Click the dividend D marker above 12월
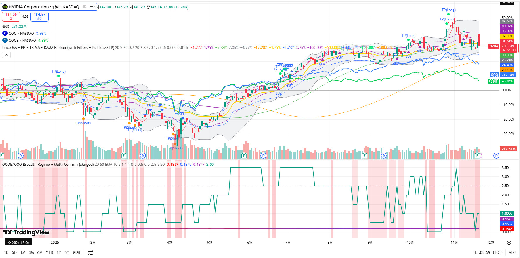This screenshot has width=520, height=258. click(496, 155)
